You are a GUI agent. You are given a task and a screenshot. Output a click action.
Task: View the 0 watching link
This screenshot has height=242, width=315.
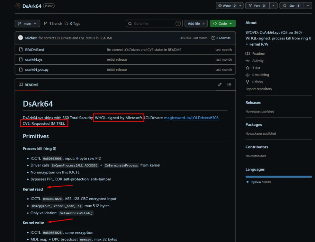pyautogui.click(x=257, y=75)
